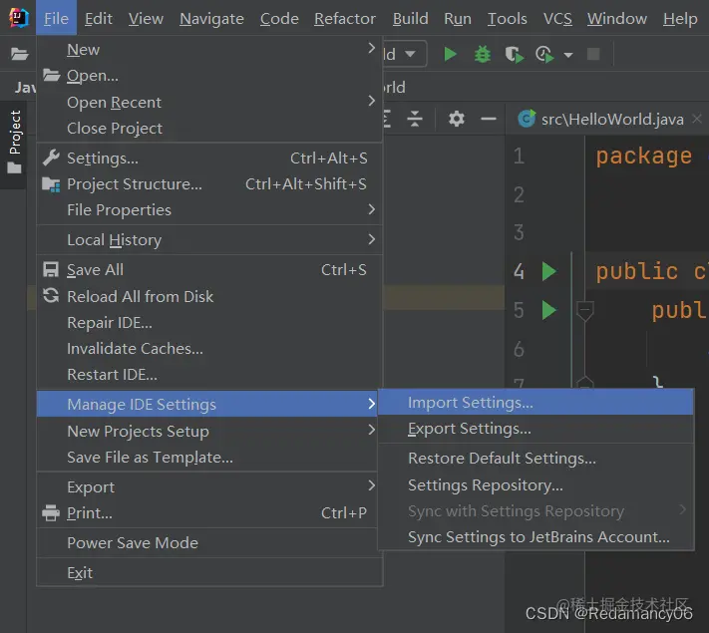Click Save All
Image resolution: width=709 pixels, height=633 pixels.
click(209, 270)
